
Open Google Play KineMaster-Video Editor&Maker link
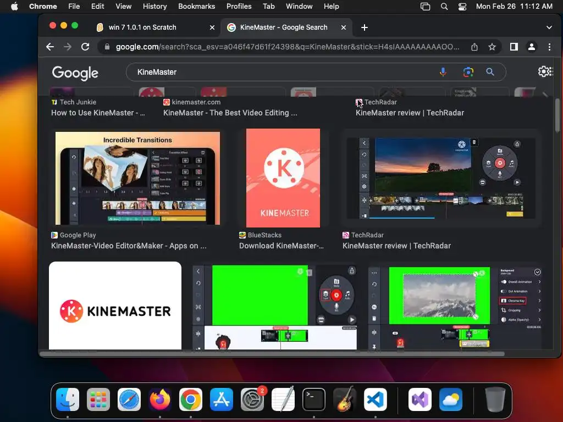129,246
